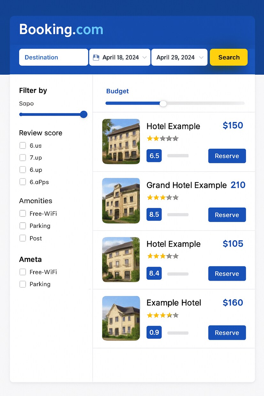Image resolution: width=264 pixels, height=396 pixels.
Task: Click the Booking.com logo
Action: point(61,30)
